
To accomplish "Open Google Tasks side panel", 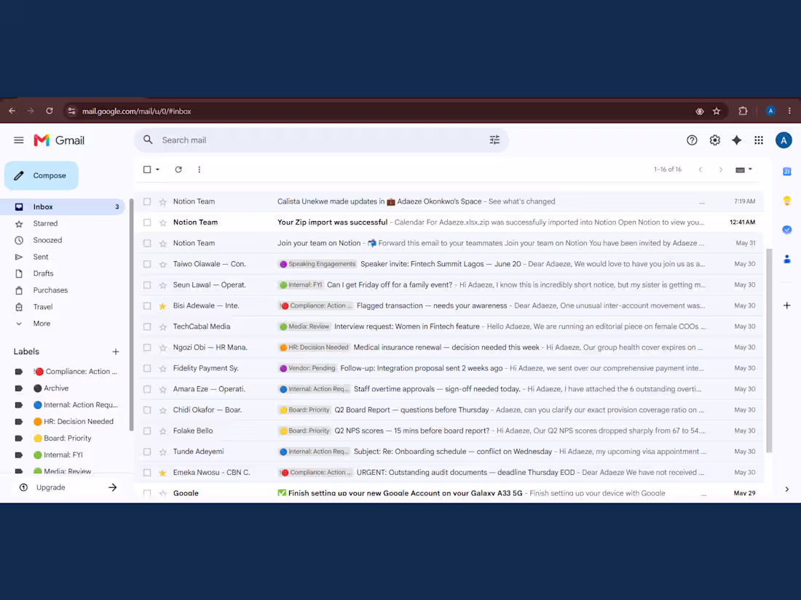I will coord(786,230).
